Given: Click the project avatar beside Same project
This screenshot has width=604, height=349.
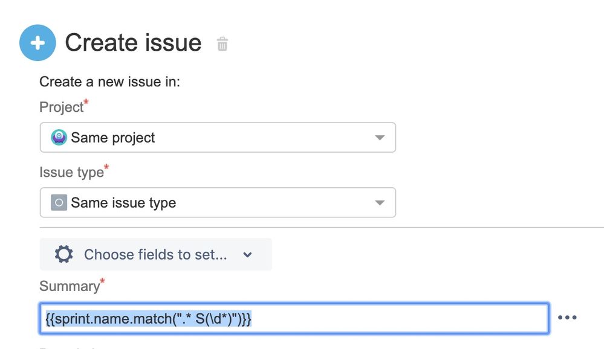Looking at the screenshot, I should coord(59,137).
